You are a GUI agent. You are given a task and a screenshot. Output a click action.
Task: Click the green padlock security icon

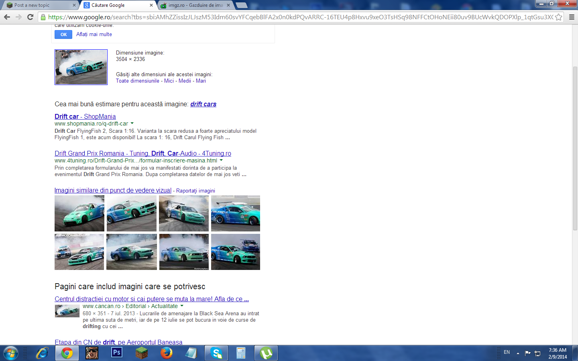(43, 17)
